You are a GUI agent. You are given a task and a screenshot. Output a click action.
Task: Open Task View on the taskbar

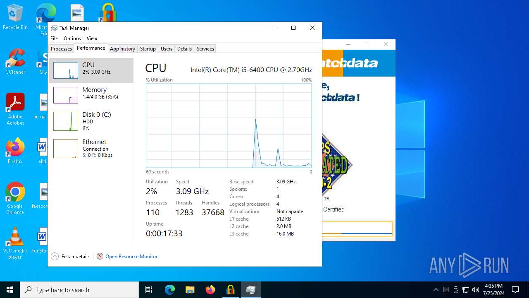click(x=149, y=290)
